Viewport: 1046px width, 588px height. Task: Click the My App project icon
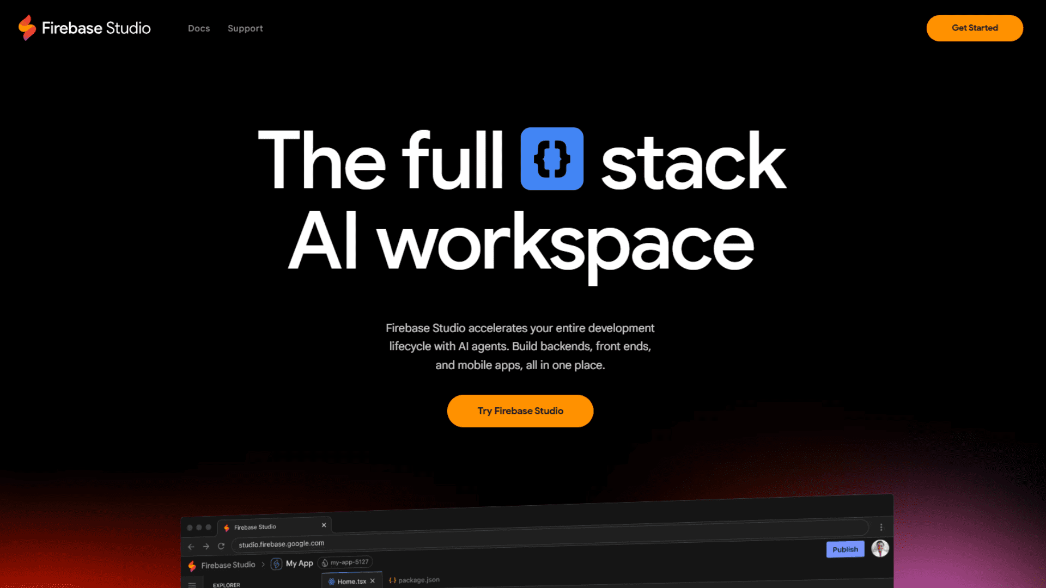point(276,563)
